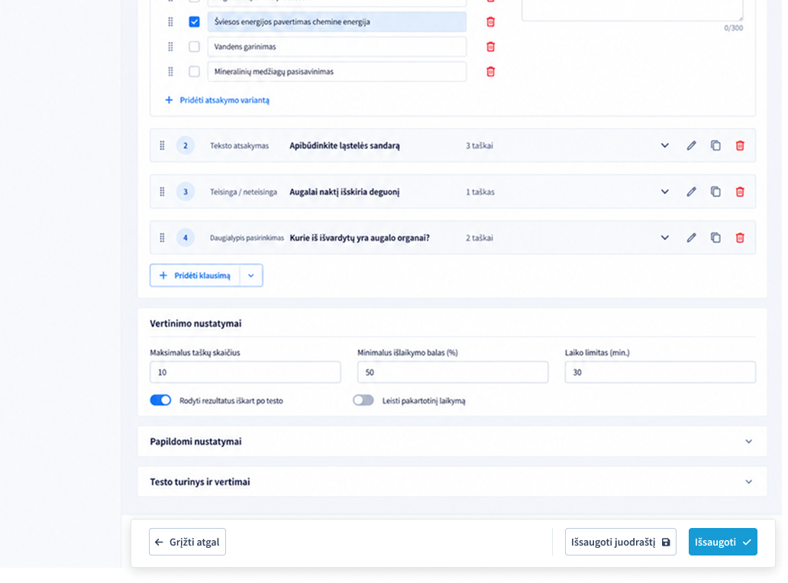This screenshot has width=788, height=583.
Task: Expand question 4 using its chevron arrow
Action: coord(665,238)
